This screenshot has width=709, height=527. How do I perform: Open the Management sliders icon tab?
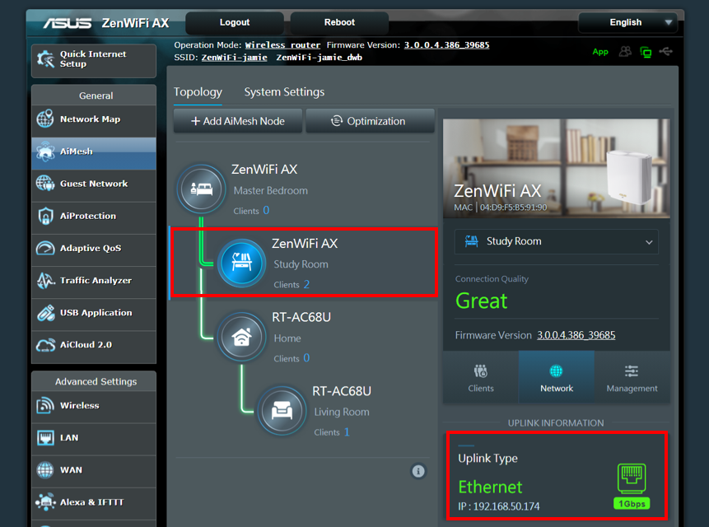[x=632, y=377]
